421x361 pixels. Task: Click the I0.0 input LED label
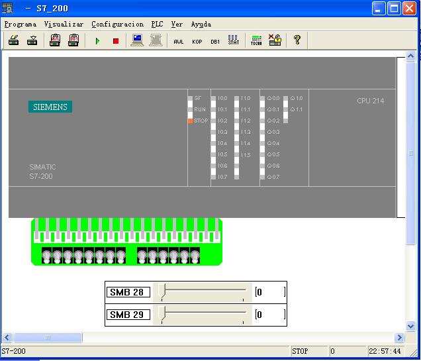(x=222, y=98)
